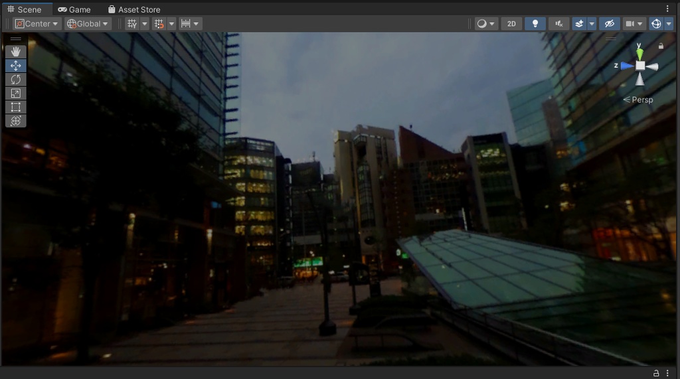The image size is (680, 379).
Task: Expand the scene effects dropdown arrow
Action: (592, 24)
